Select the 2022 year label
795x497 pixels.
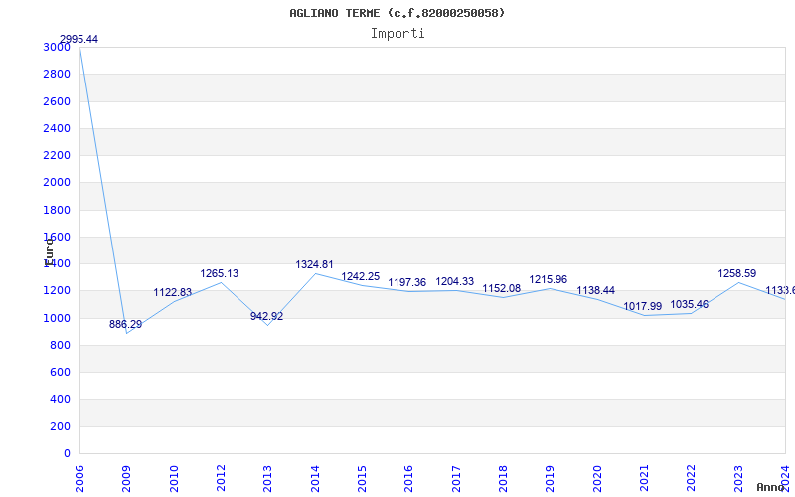click(691, 479)
